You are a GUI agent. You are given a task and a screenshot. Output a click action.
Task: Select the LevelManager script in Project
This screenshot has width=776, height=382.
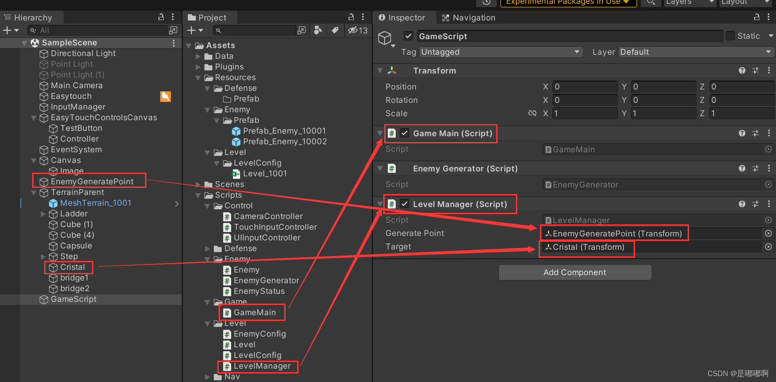(x=262, y=366)
